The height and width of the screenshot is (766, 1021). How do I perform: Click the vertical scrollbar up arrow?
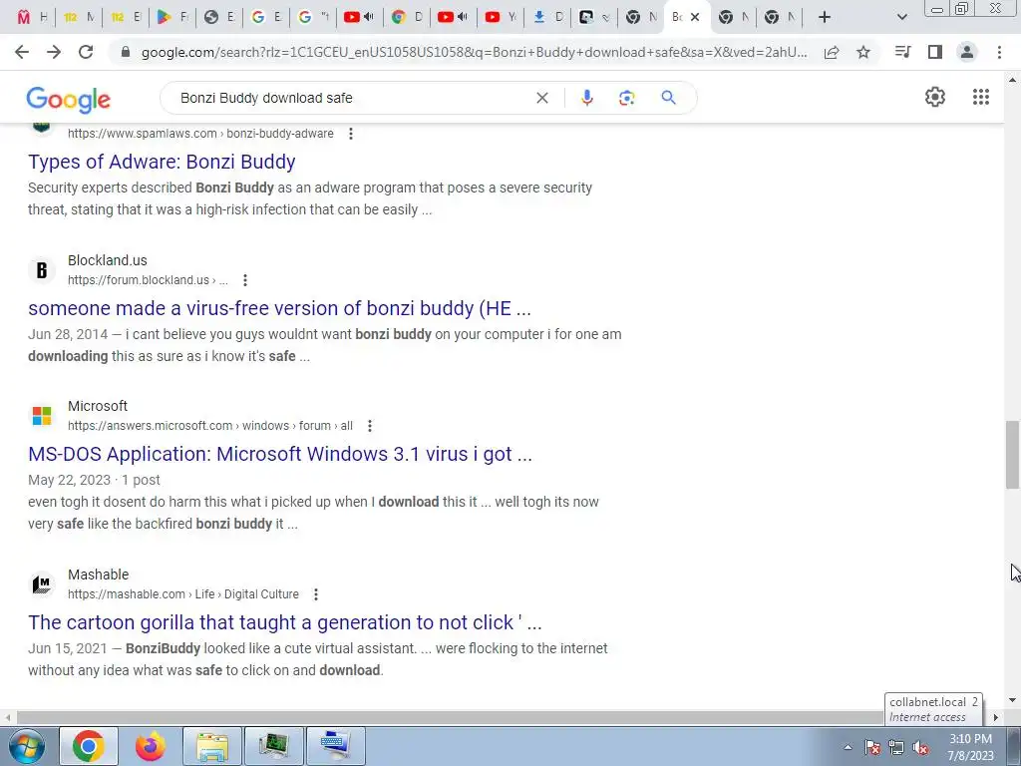[x=1012, y=80]
